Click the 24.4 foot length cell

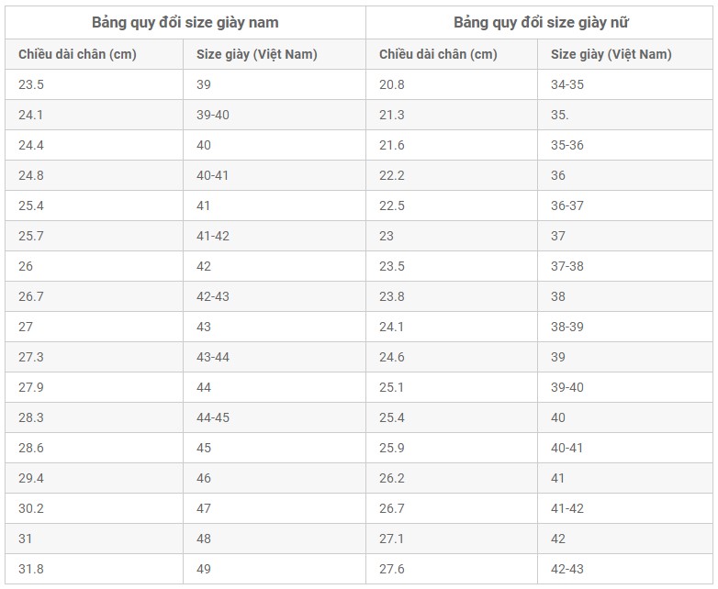click(31, 145)
